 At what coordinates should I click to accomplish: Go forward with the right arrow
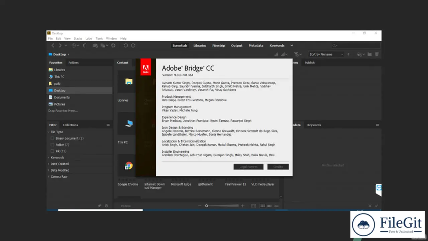(x=60, y=46)
